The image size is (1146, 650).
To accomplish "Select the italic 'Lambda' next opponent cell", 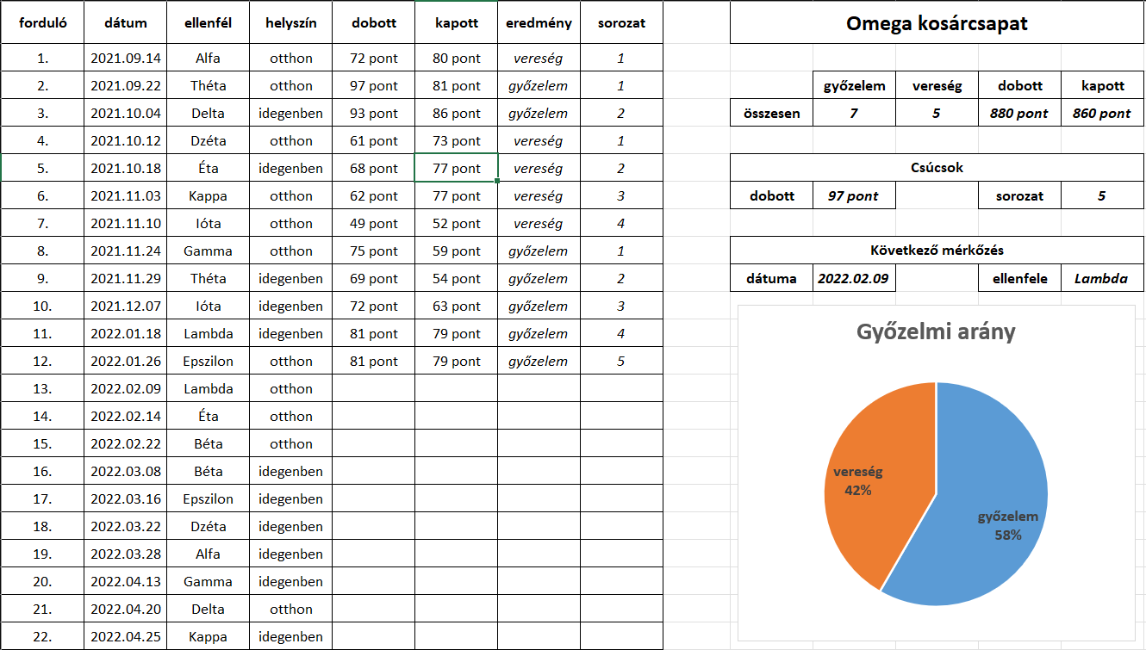I will point(1102,279).
